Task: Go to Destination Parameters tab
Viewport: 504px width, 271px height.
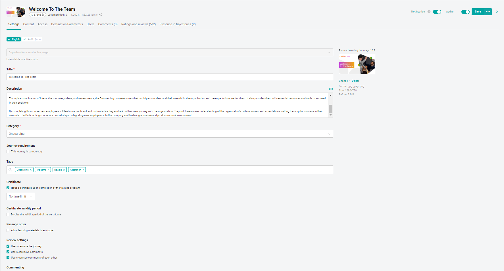Action: pos(67,24)
